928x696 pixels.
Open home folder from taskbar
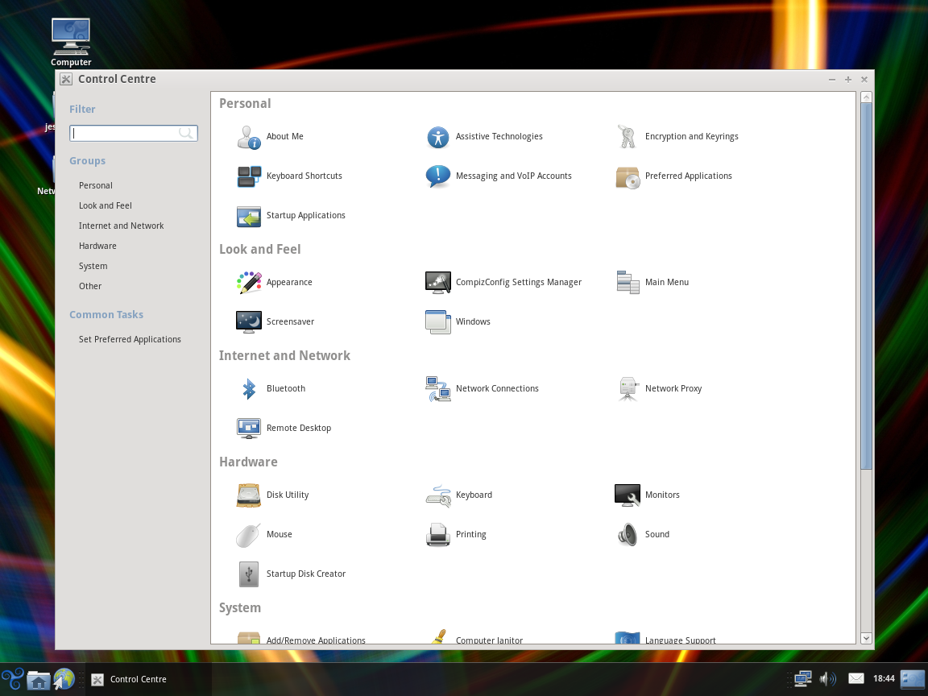pos(39,679)
